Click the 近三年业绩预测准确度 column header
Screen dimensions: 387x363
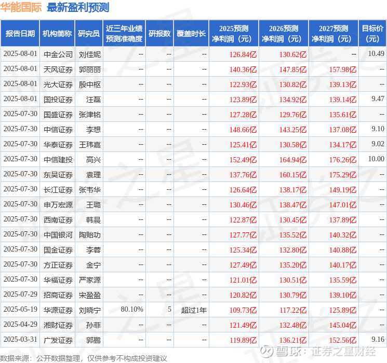pyautogui.click(x=124, y=33)
